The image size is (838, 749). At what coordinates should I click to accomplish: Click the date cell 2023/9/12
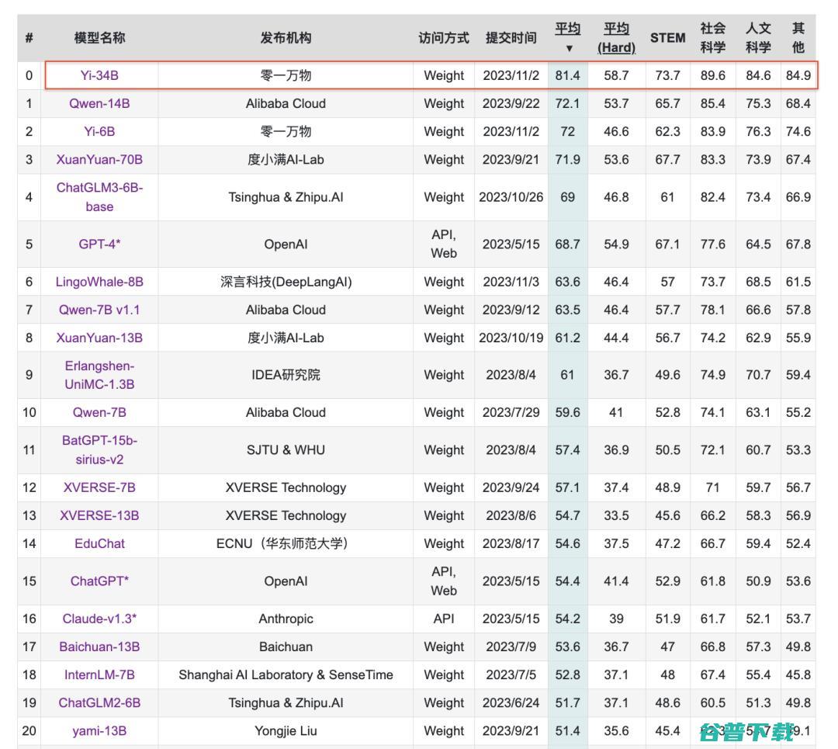point(511,310)
